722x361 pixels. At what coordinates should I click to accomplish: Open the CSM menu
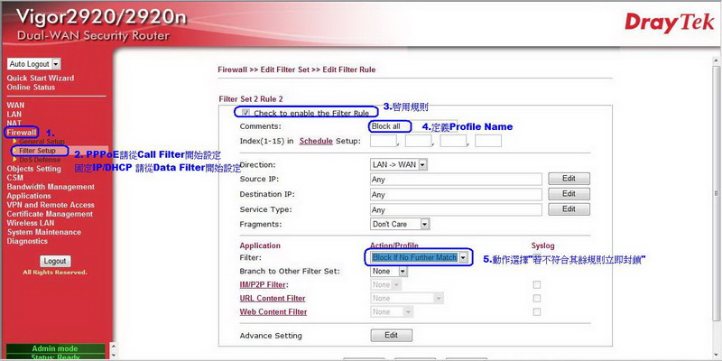tap(14, 178)
